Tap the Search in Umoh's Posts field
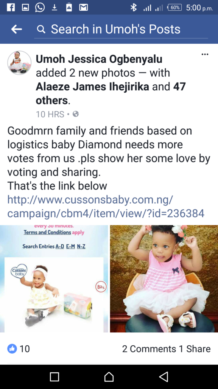Viewport: 218px width, 389px height. click(x=121, y=30)
